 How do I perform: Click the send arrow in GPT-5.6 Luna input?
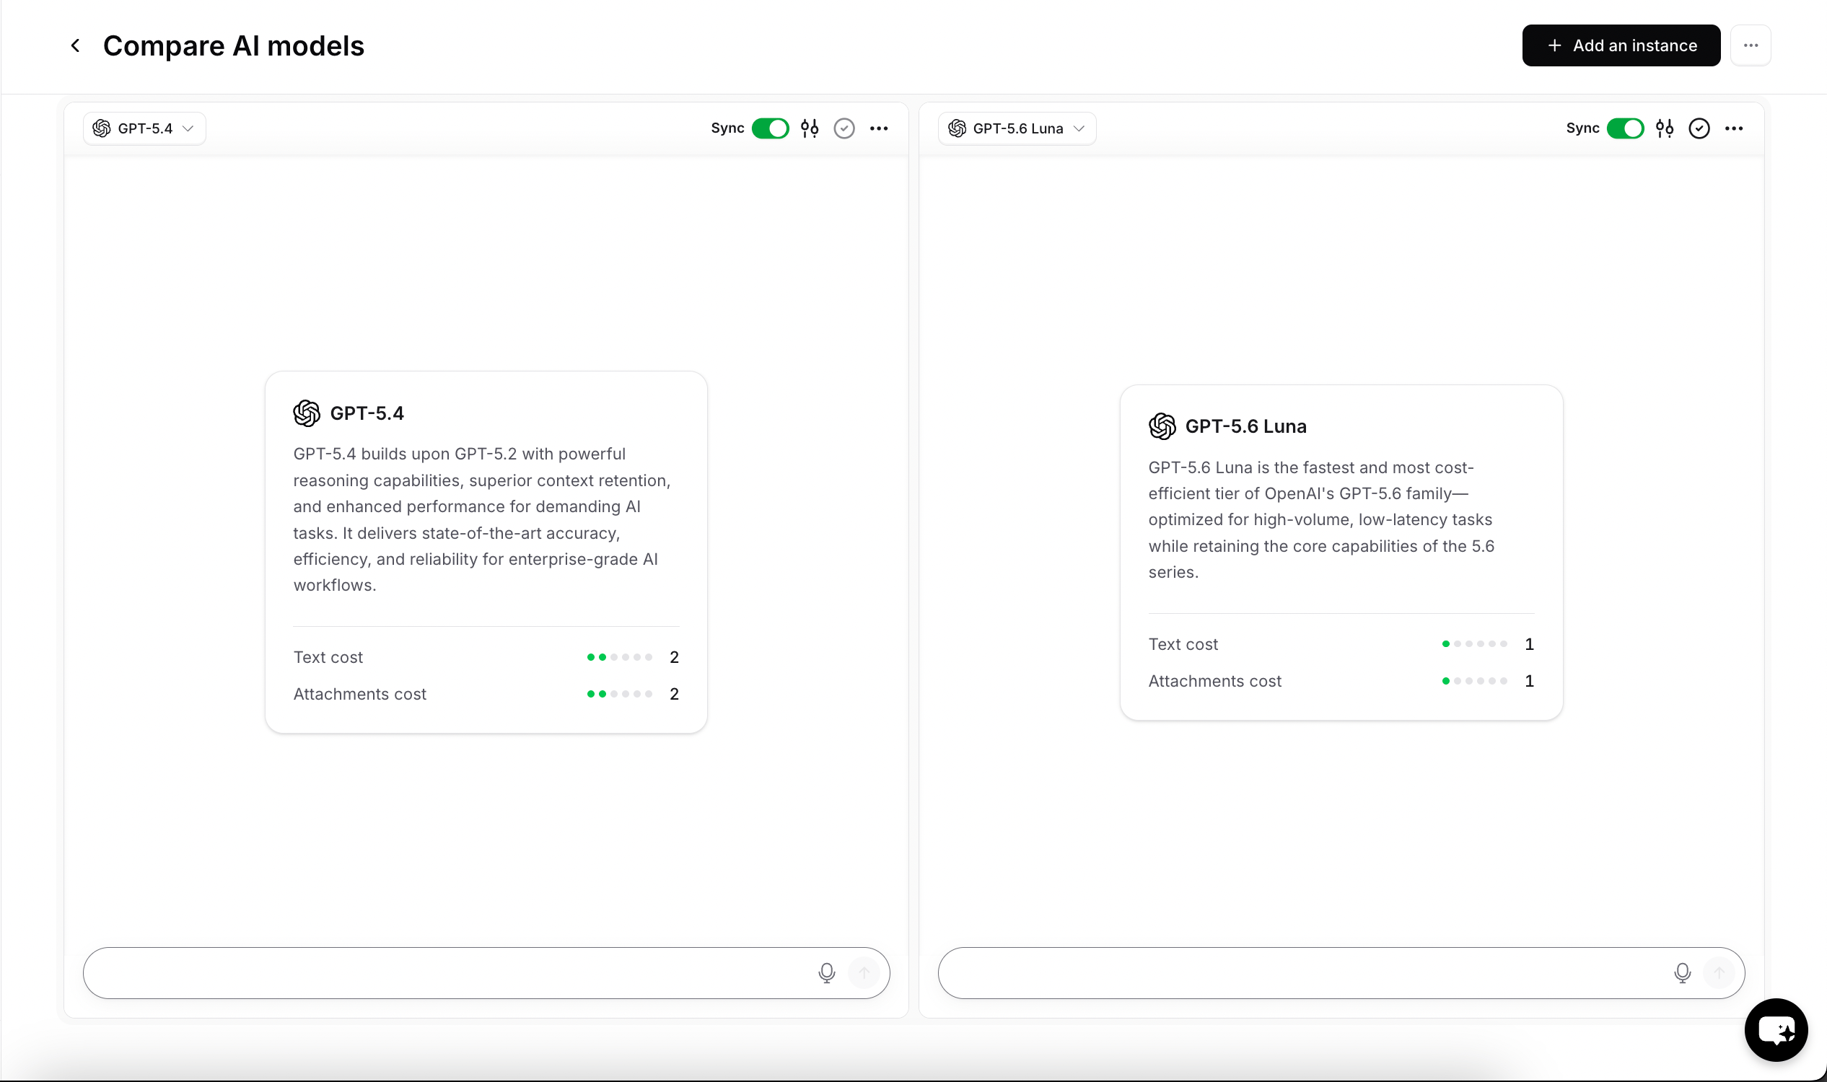[x=1719, y=972]
